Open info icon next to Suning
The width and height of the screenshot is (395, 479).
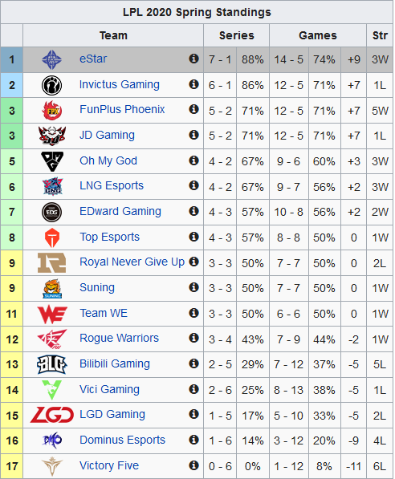point(193,287)
